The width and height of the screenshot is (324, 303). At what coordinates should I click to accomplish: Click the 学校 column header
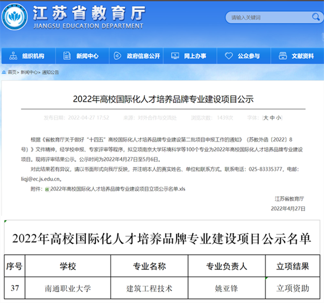pos(68,266)
